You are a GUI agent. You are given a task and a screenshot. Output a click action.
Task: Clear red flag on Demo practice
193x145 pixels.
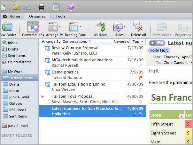(141, 78)
